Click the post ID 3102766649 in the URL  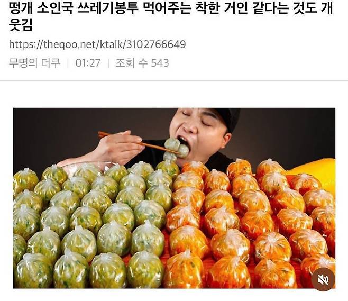point(156,44)
